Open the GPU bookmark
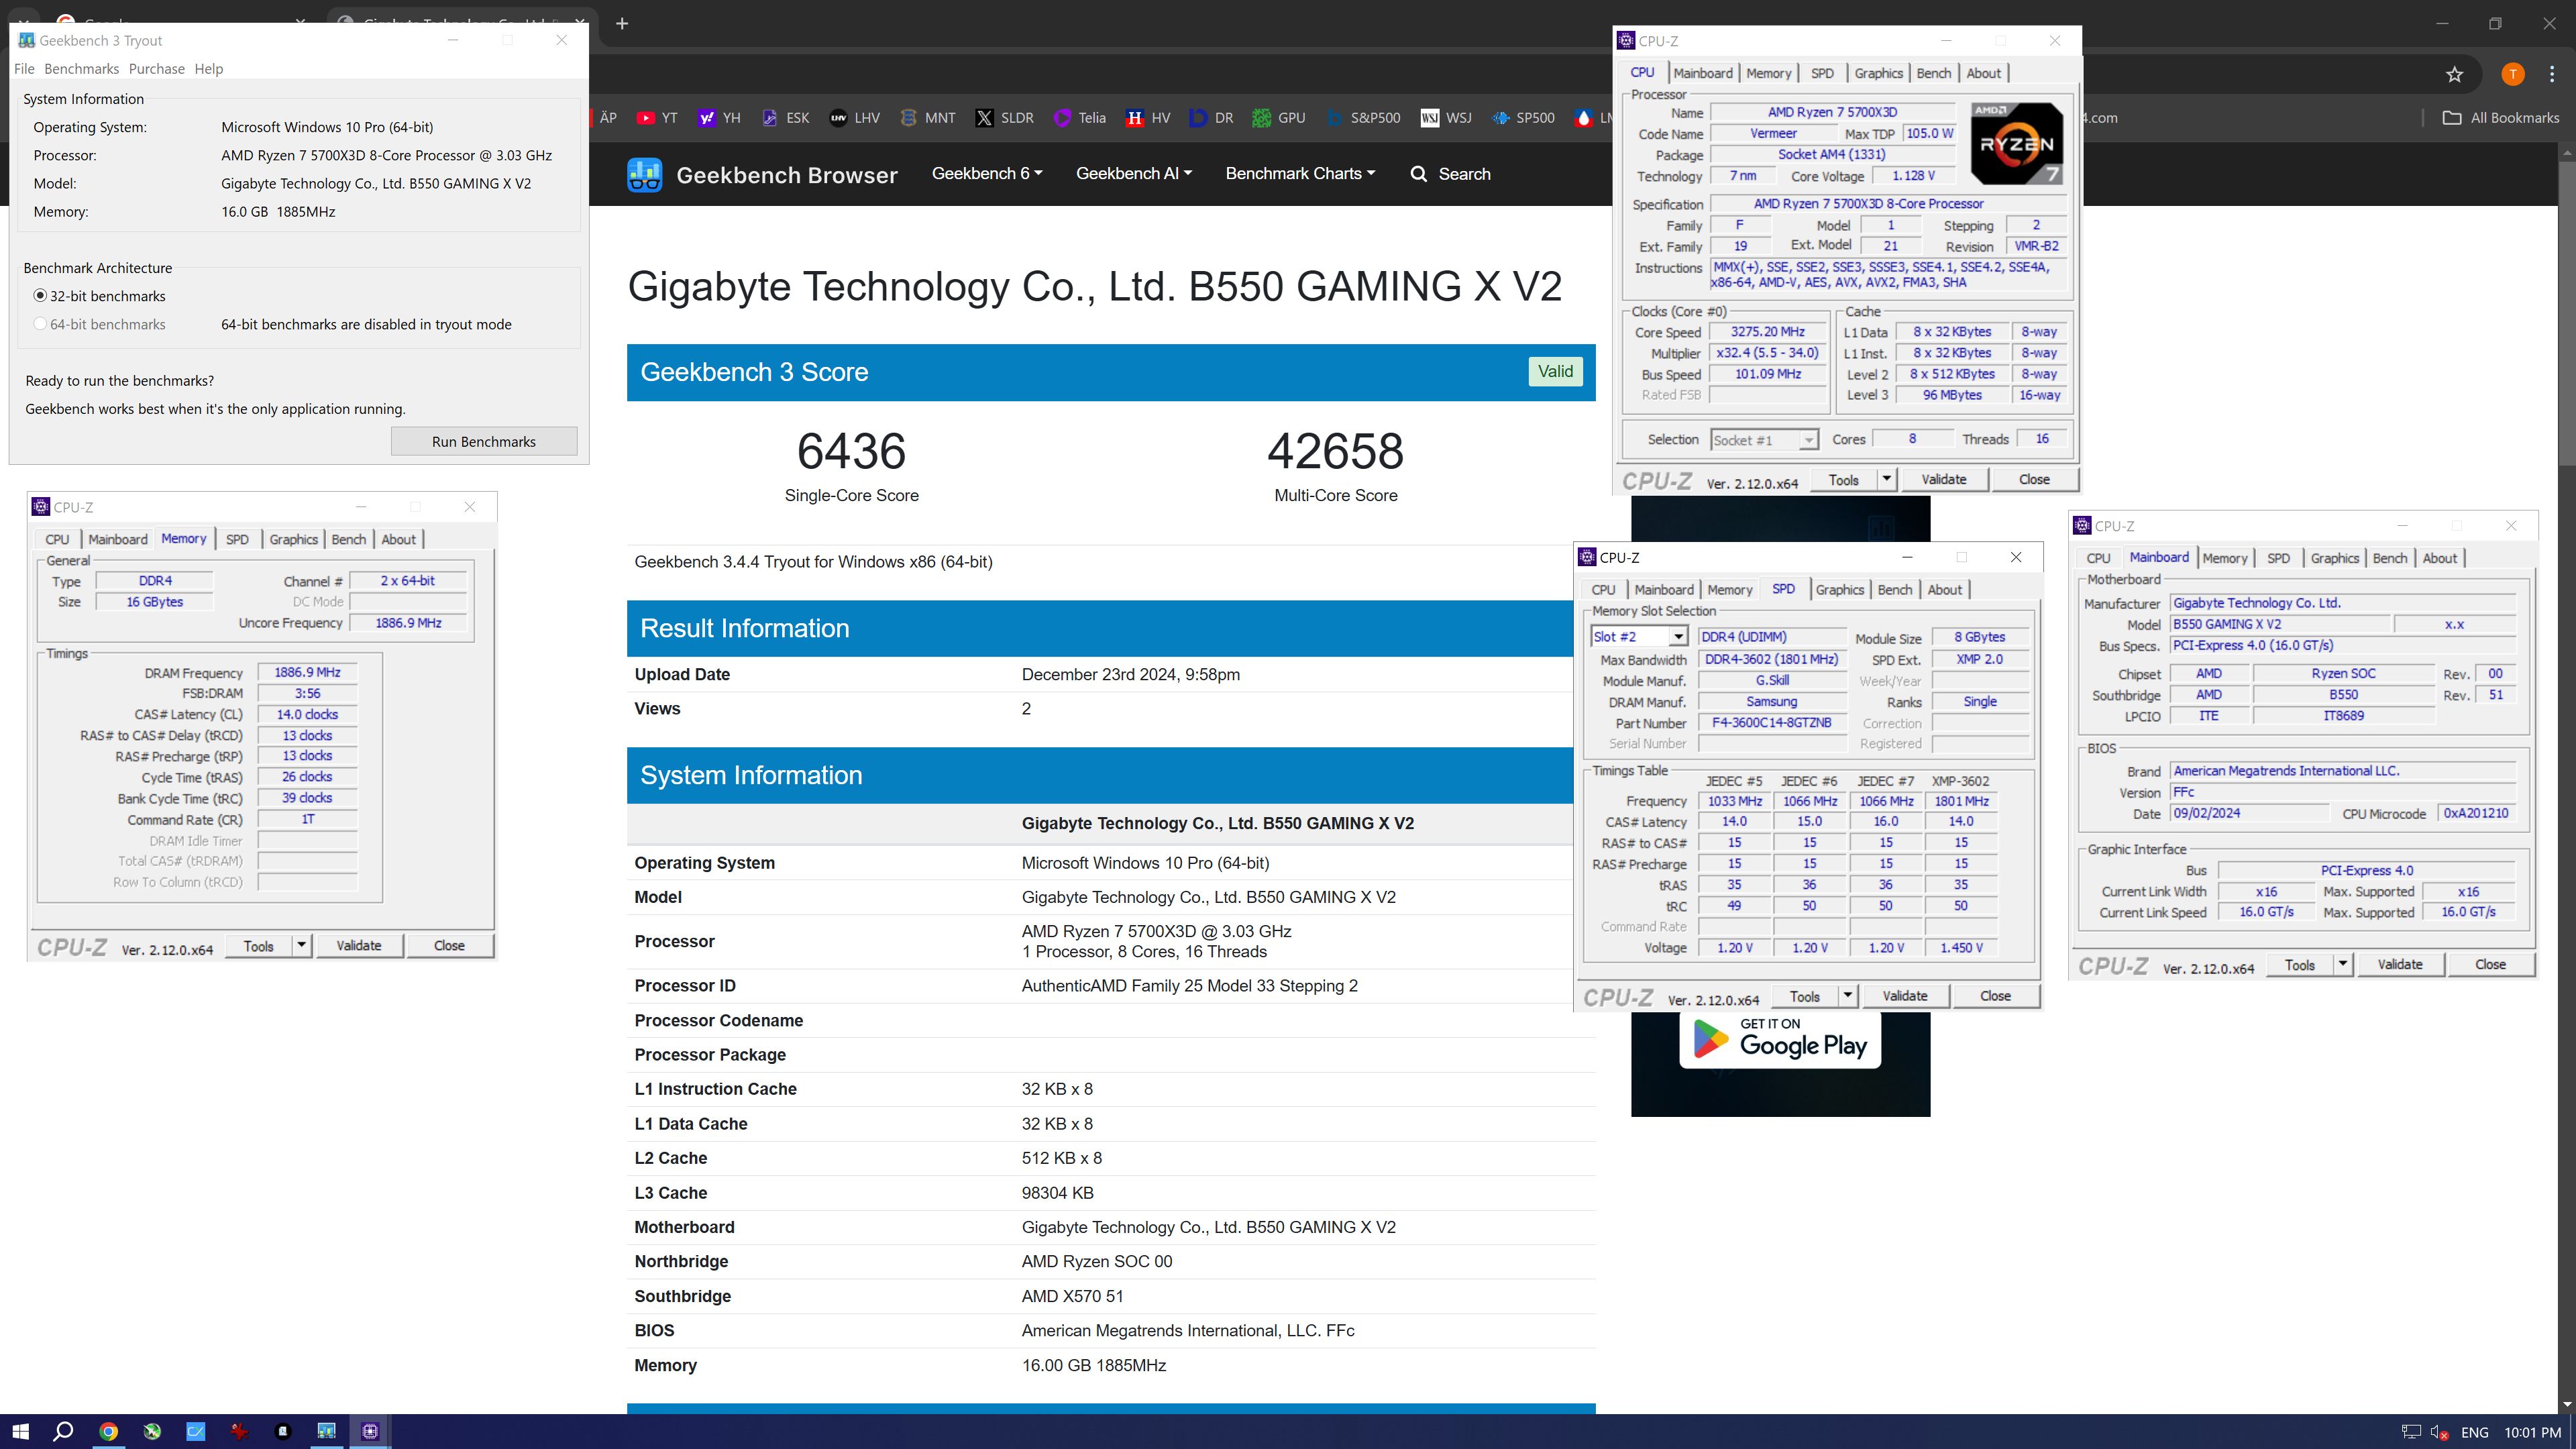This screenshot has width=2576, height=1449. [1279, 118]
